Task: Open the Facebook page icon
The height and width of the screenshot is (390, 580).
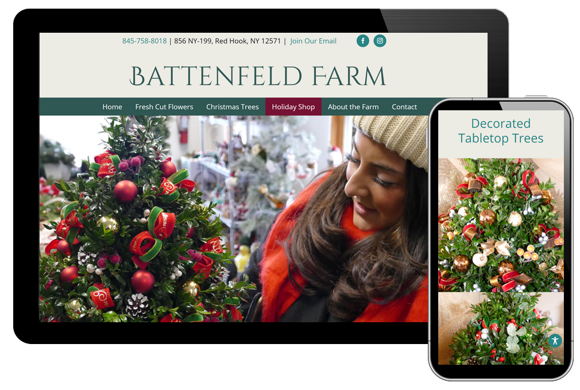Action: 362,41
